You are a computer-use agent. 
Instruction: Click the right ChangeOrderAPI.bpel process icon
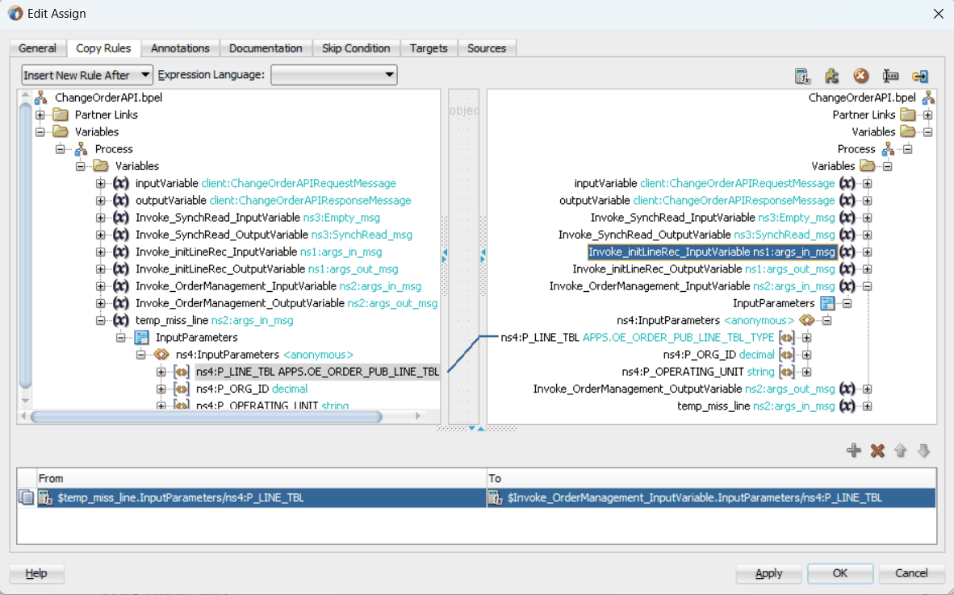click(x=928, y=98)
